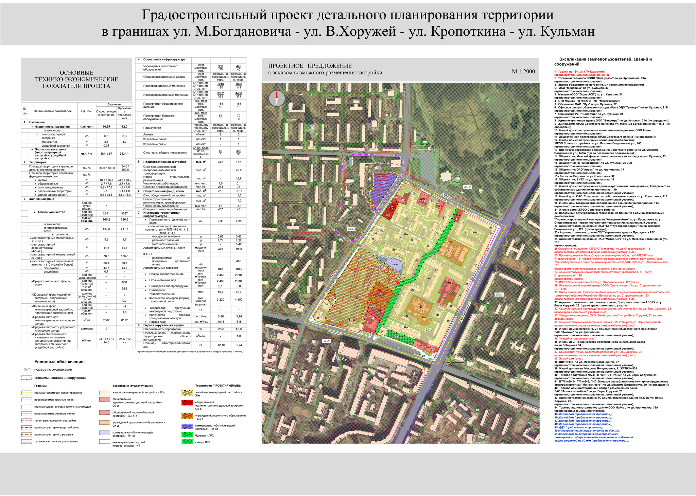This screenshot has width=696, height=496.
Task: Click the projected О4-д hatched orange swatch
Action: click(187, 415)
